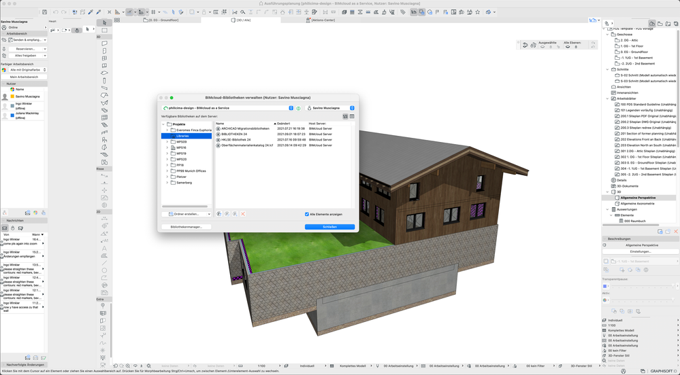Expand the MPS09 folder in dialog
This screenshot has width=680, height=375.
pos(167,141)
